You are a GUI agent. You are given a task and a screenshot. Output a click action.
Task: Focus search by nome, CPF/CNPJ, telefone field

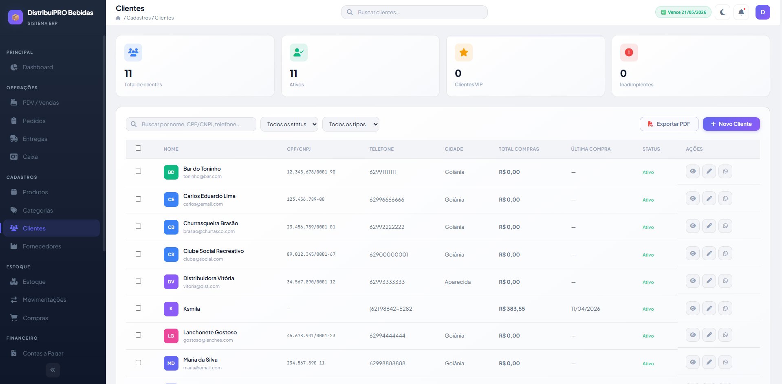click(191, 124)
